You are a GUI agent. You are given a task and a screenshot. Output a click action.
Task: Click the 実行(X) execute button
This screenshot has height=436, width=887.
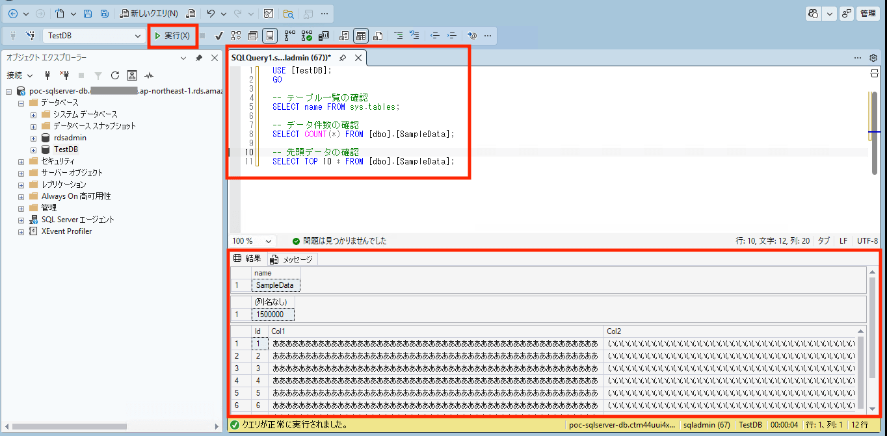coord(173,36)
